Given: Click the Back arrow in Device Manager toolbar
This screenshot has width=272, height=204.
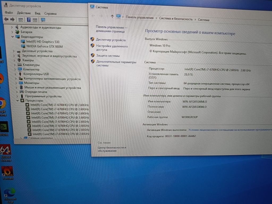Looking at the screenshot, I should click(x=6, y=19).
